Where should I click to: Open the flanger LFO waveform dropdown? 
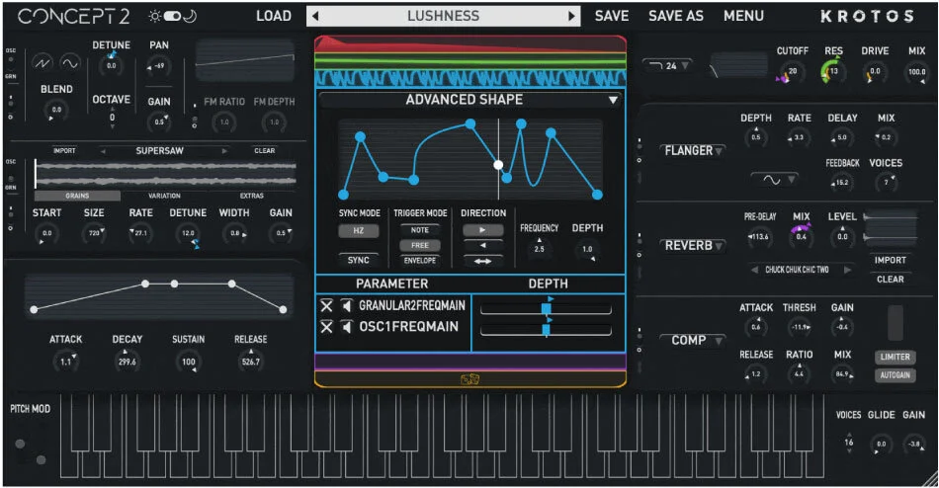coord(775,180)
